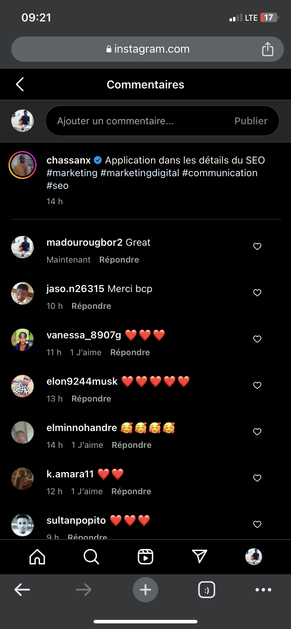Open the Reels icon
This screenshot has width=291, height=629.
145,557
